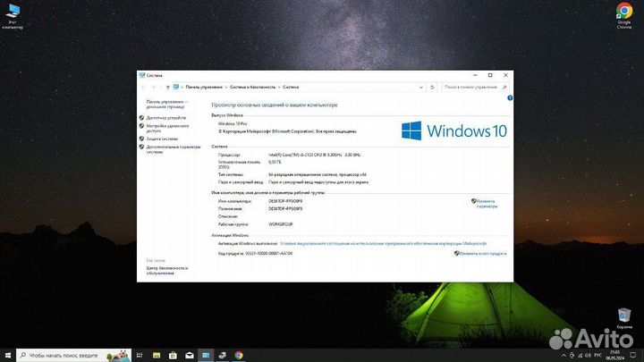Click the taskbar icon left of Chrome
This screenshot has width=644, height=362.
point(222,356)
